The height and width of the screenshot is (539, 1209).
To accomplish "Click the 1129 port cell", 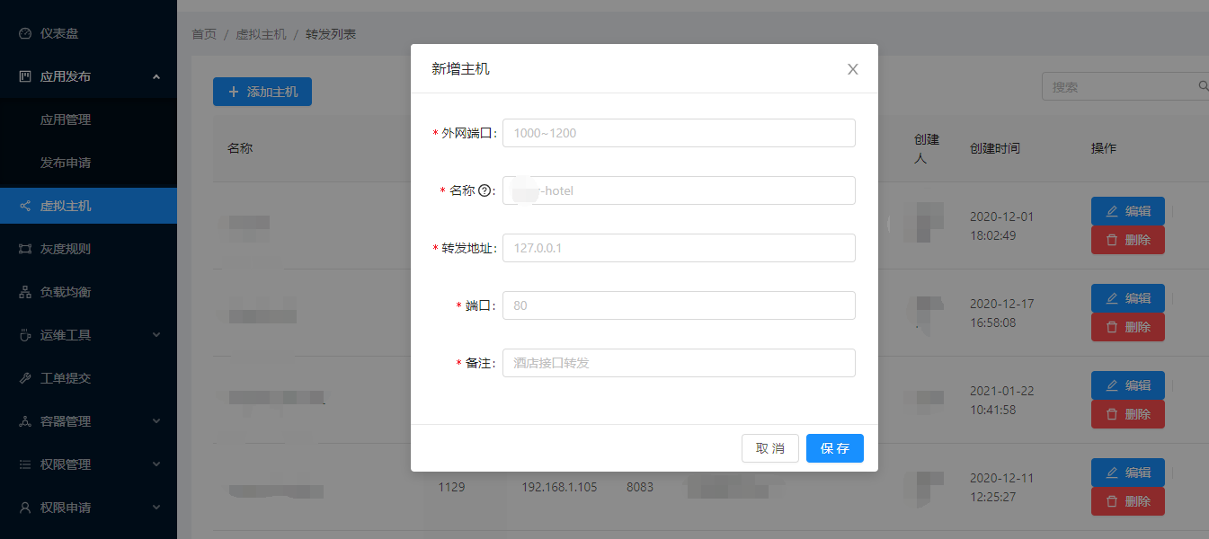I will [x=452, y=487].
